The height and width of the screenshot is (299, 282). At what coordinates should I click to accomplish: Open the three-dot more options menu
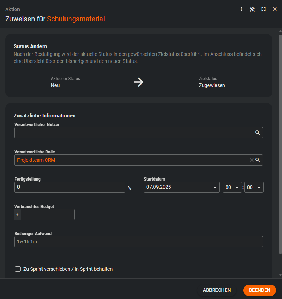pyautogui.click(x=241, y=9)
